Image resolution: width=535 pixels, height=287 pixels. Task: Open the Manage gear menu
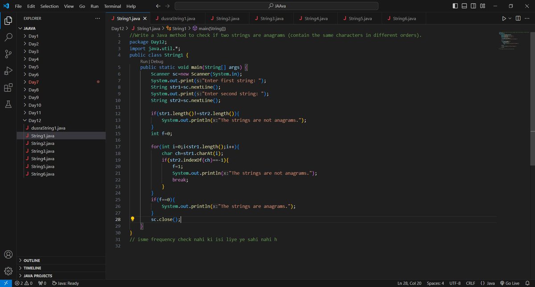[8, 271]
